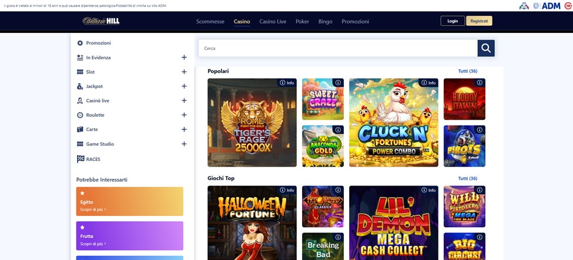Expand the Carte section
Image resolution: width=573 pixels, height=260 pixels.
(x=184, y=129)
